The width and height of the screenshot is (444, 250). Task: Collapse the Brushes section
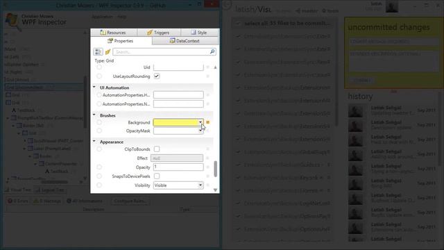(x=94, y=115)
